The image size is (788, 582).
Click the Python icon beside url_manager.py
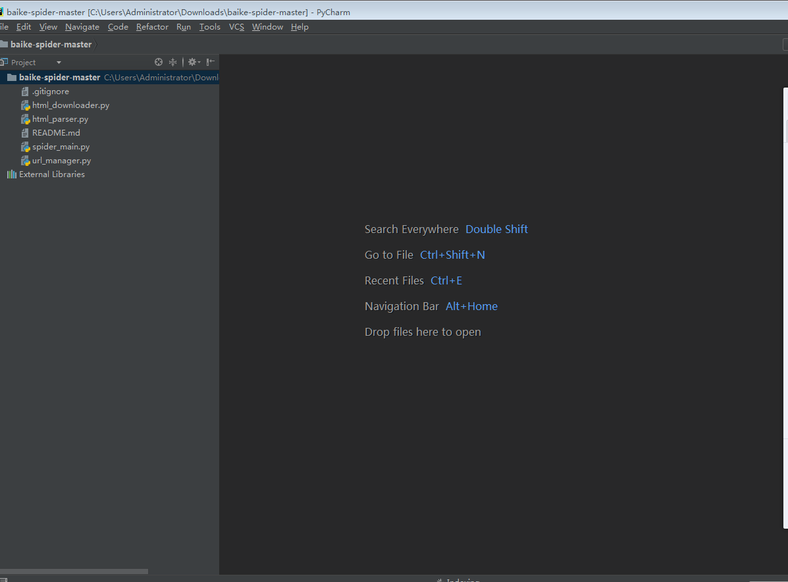point(26,161)
